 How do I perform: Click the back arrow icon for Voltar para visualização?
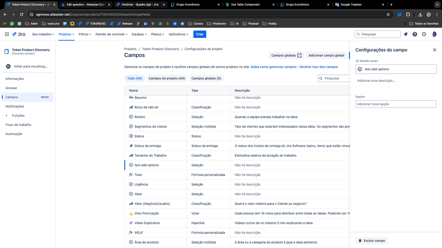tap(8, 66)
